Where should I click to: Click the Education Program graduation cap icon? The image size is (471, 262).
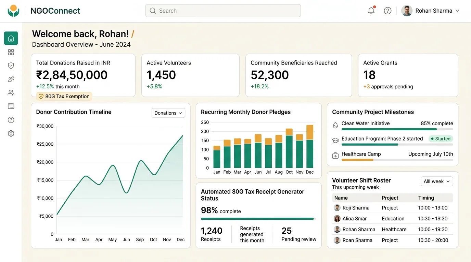tap(335, 140)
